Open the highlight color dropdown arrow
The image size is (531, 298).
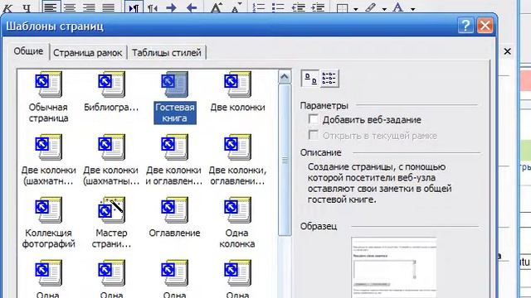384,9
